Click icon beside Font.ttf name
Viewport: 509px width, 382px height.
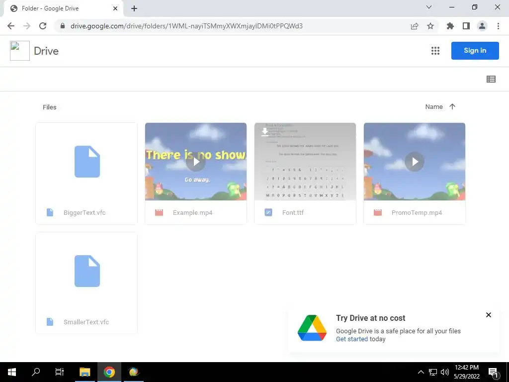pos(268,212)
